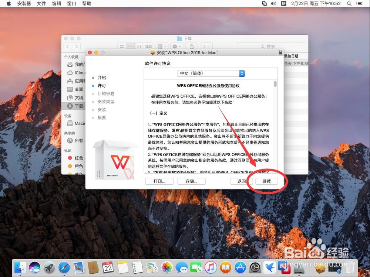Select 下载 in Finder sidebar
The width and height of the screenshot is (370, 277).
(73, 106)
